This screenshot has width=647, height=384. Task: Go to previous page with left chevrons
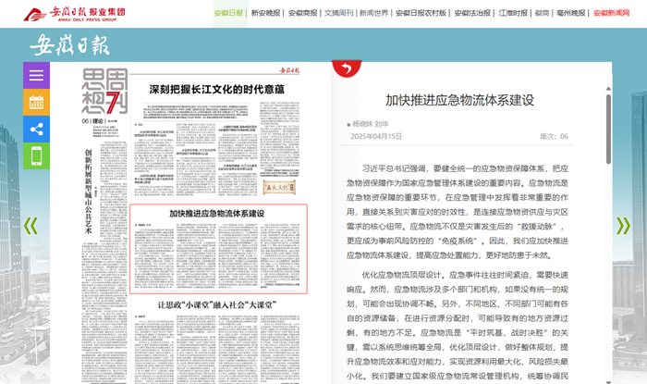pos(31,225)
